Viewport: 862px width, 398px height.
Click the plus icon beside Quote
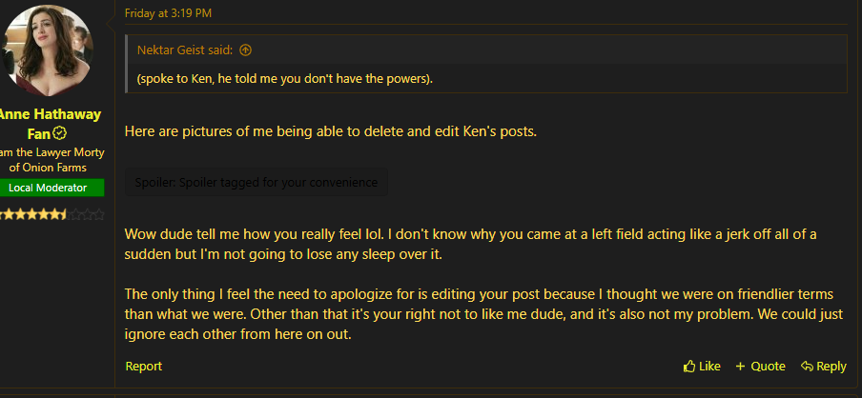coord(740,367)
